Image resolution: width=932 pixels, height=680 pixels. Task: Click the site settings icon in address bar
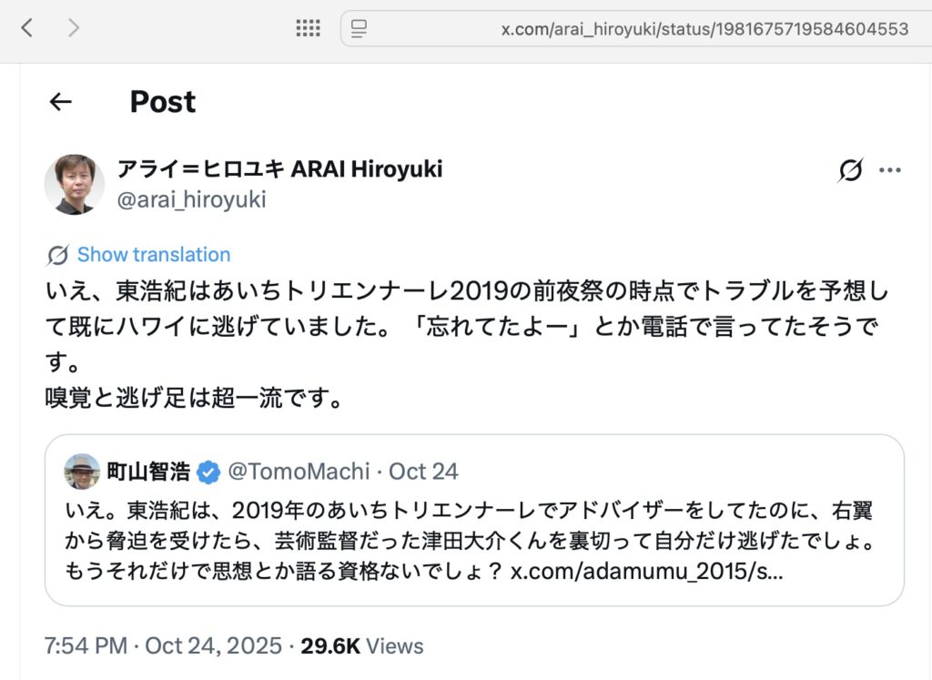pyautogui.click(x=360, y=29)
